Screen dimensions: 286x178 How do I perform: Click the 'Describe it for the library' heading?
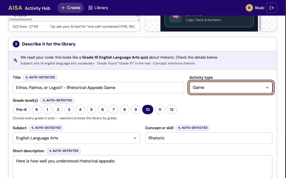(x=49, y=44)
